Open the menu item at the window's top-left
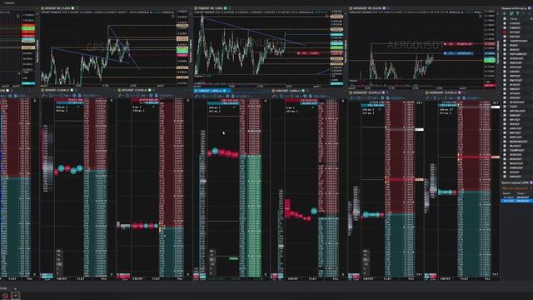Image resolution: width=533 pixels, height=300 pixels. click(x=9, y=2)
